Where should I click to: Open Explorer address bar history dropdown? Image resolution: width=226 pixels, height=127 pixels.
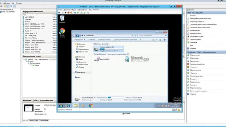pyautogui.click(x=133, y=35)
